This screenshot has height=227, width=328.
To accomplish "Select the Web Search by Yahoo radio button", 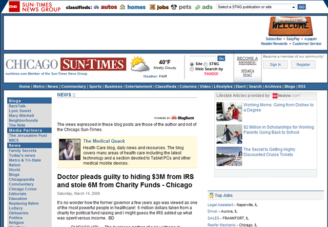I will (x=192, y=69).
